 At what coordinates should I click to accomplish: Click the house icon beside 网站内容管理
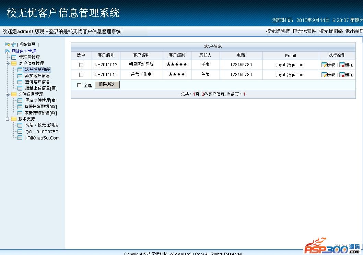(7, 51)
